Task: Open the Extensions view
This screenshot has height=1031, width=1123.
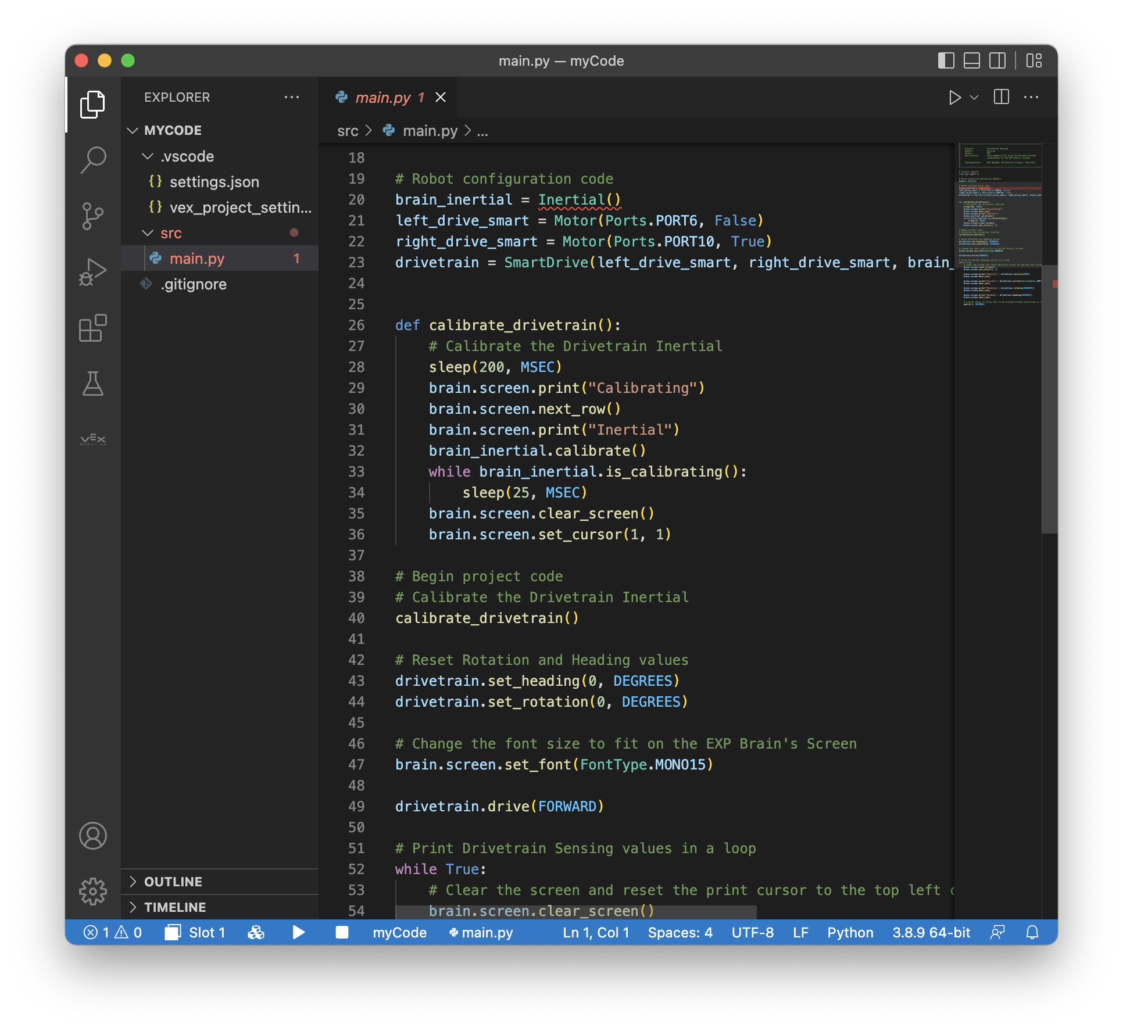Action: click(x=92, y=328)
